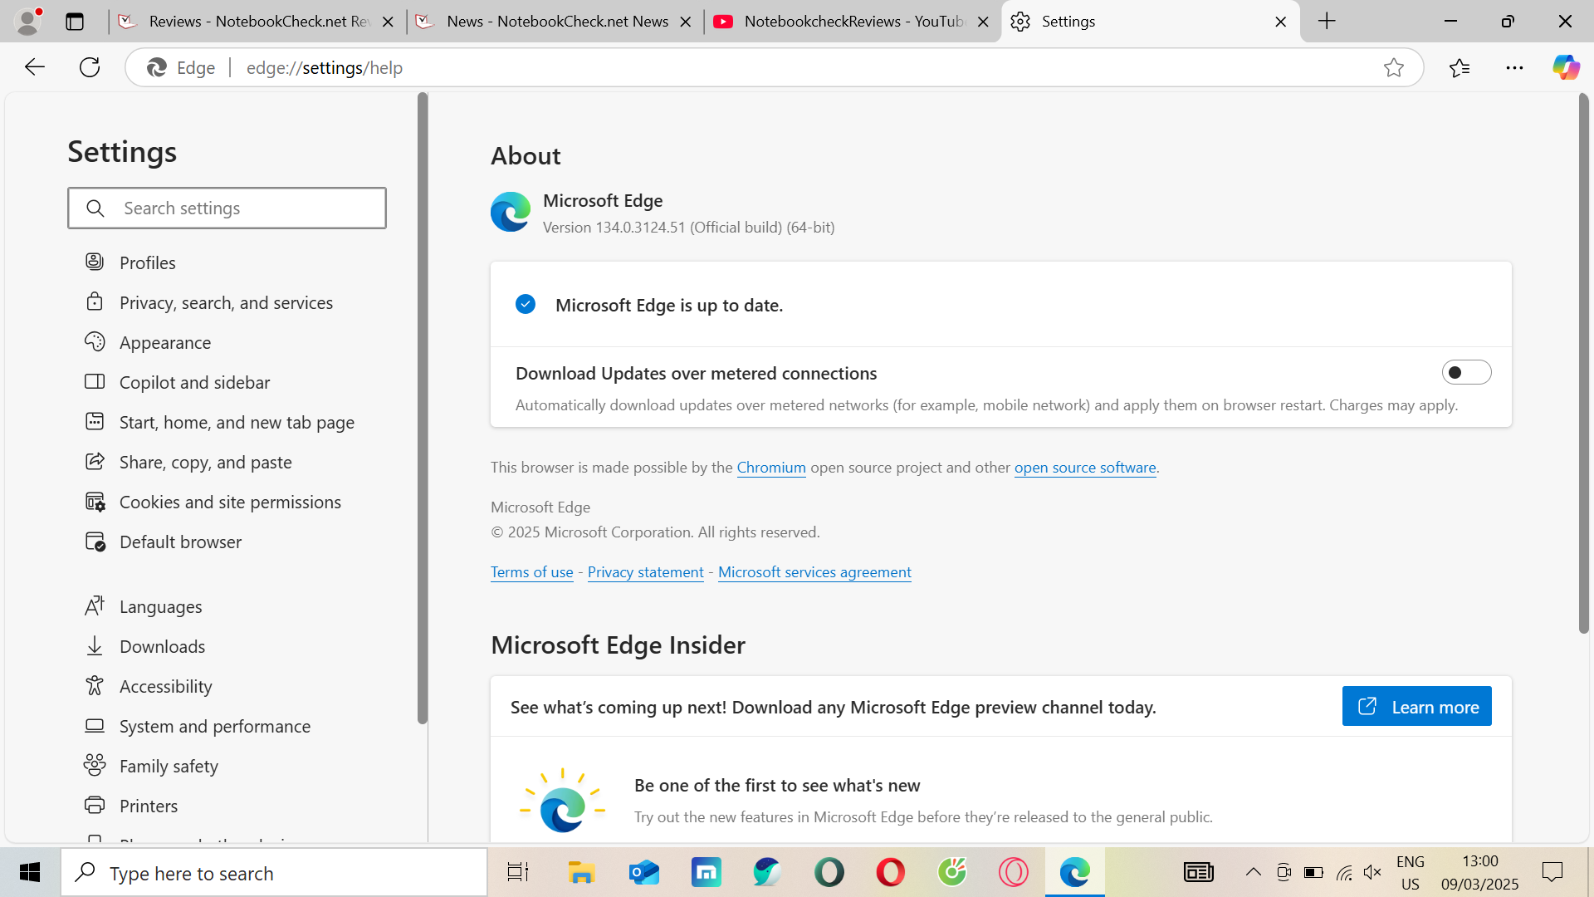Open a new tab with plus button
Image resolution: width=1594 pixels, height=897 pixels.
pos(1327,22)
